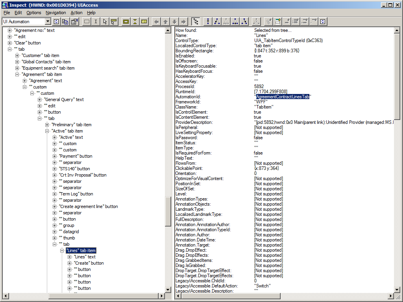Select "Create agreement line" button tree item
The width and height of the screenshot is (403, 302).
click(88, 206)
